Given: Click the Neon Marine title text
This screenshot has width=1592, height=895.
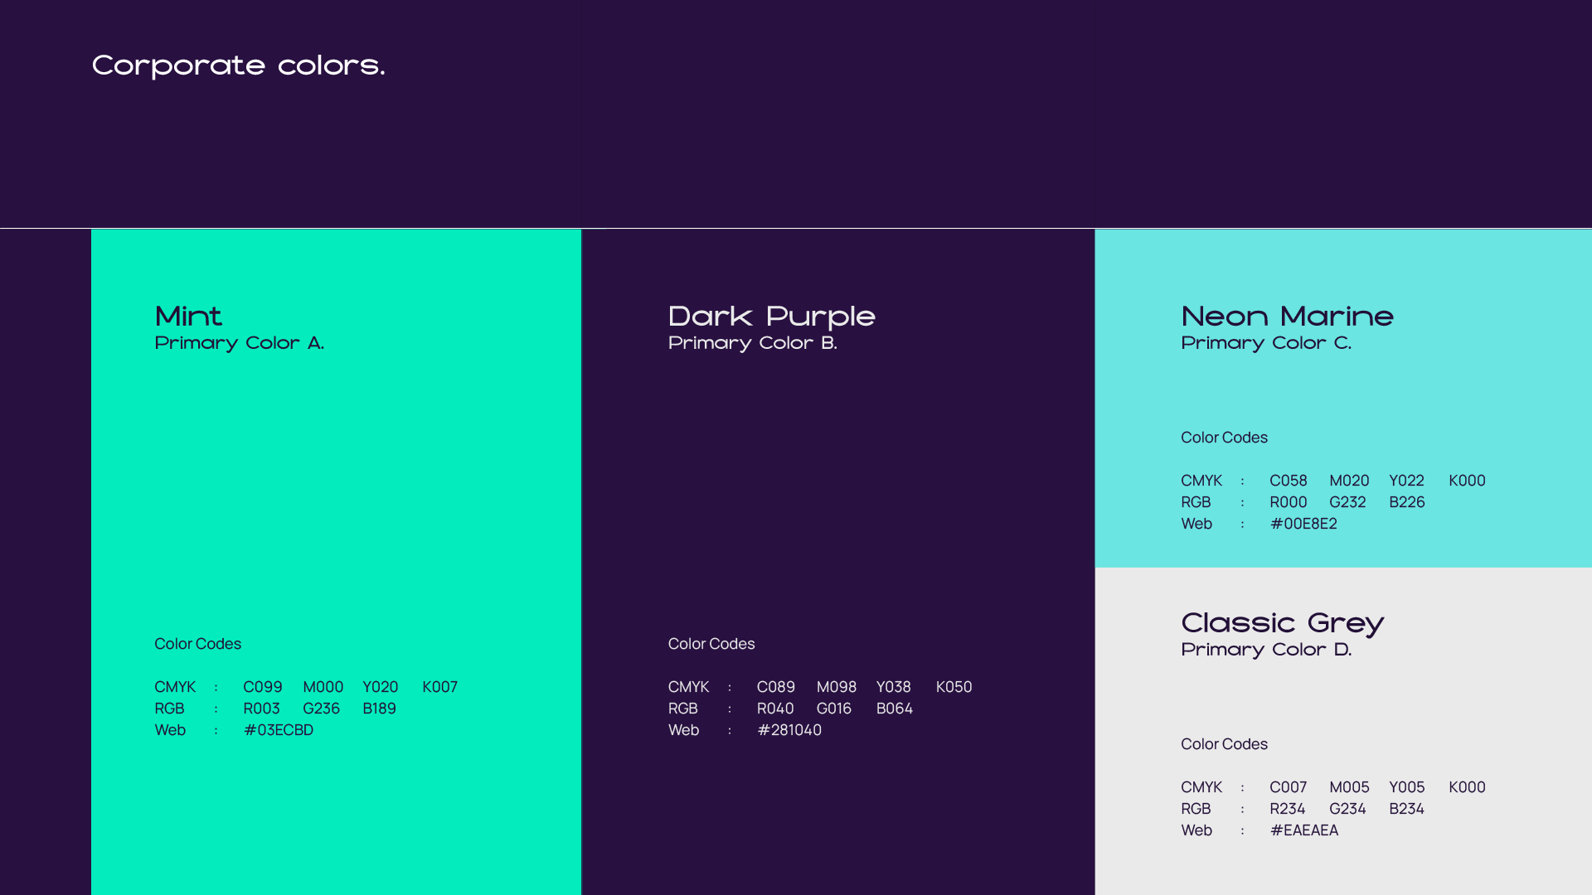Looking at the screenshot, I should 1287,316.
